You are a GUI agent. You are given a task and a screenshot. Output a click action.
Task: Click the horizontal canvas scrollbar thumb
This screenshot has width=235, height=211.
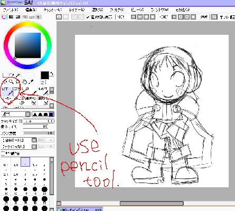152,204
